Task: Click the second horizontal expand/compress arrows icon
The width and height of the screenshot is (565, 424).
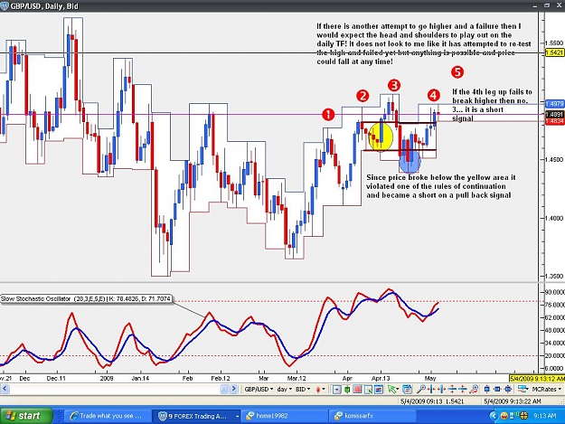Action: [442, 390]
